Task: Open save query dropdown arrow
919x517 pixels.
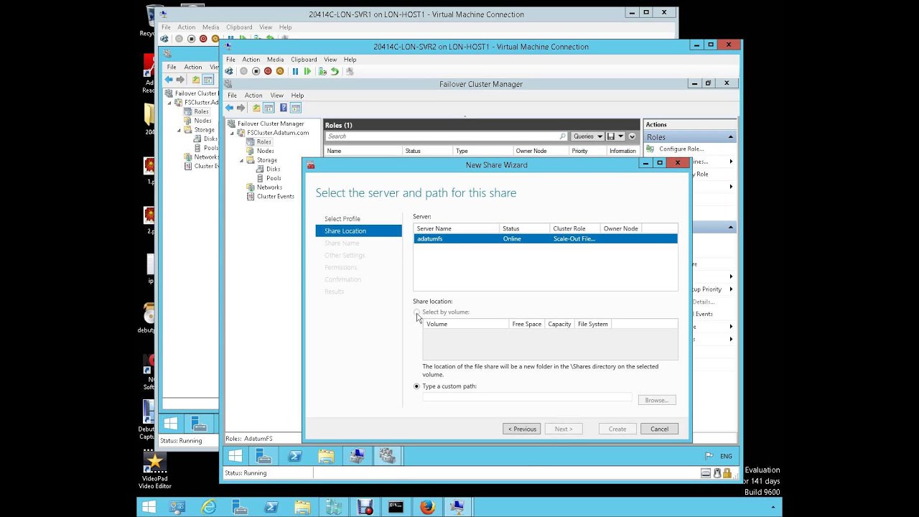Action: (x=620, y=136)
